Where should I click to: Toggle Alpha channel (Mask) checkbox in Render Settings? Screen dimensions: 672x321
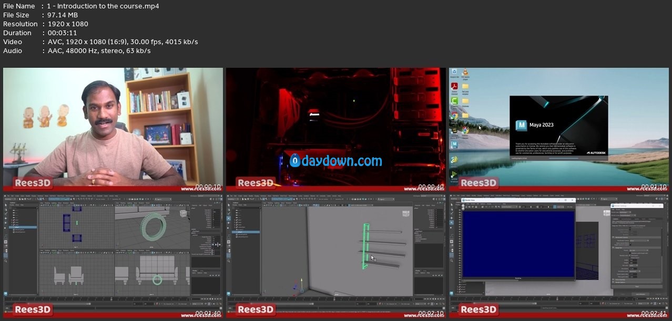pyautogui.click(x=630, y=243)
